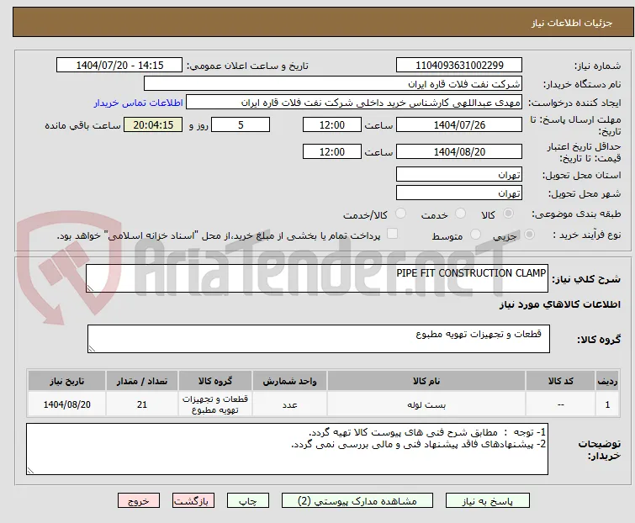Click the شهر محل تحویل field تهران
635x523 pixels.
pyautogui.click(x=459, y=193)
